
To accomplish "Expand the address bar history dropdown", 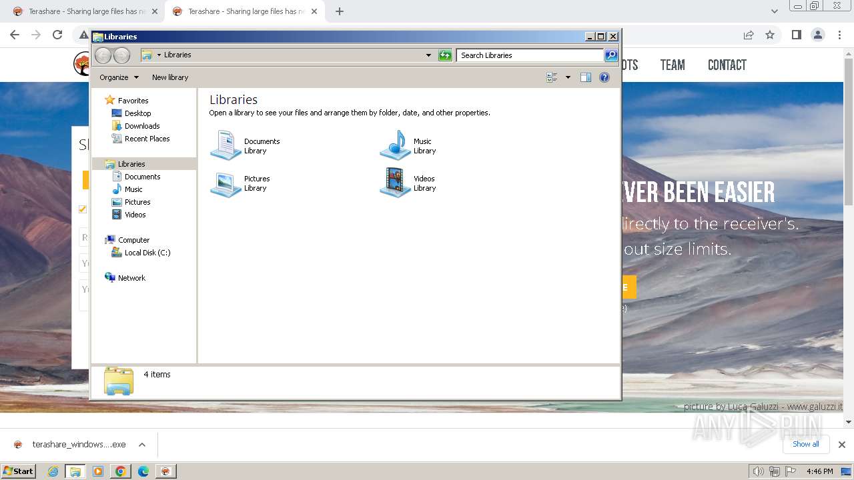I will point(428,55).
